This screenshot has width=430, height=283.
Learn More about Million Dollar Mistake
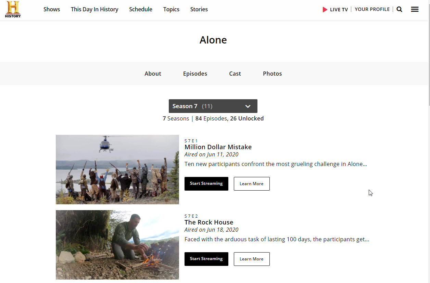point(252,184)
